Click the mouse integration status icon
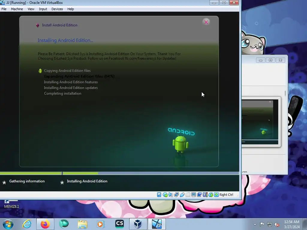307x230 pixels. pos(211,195)
